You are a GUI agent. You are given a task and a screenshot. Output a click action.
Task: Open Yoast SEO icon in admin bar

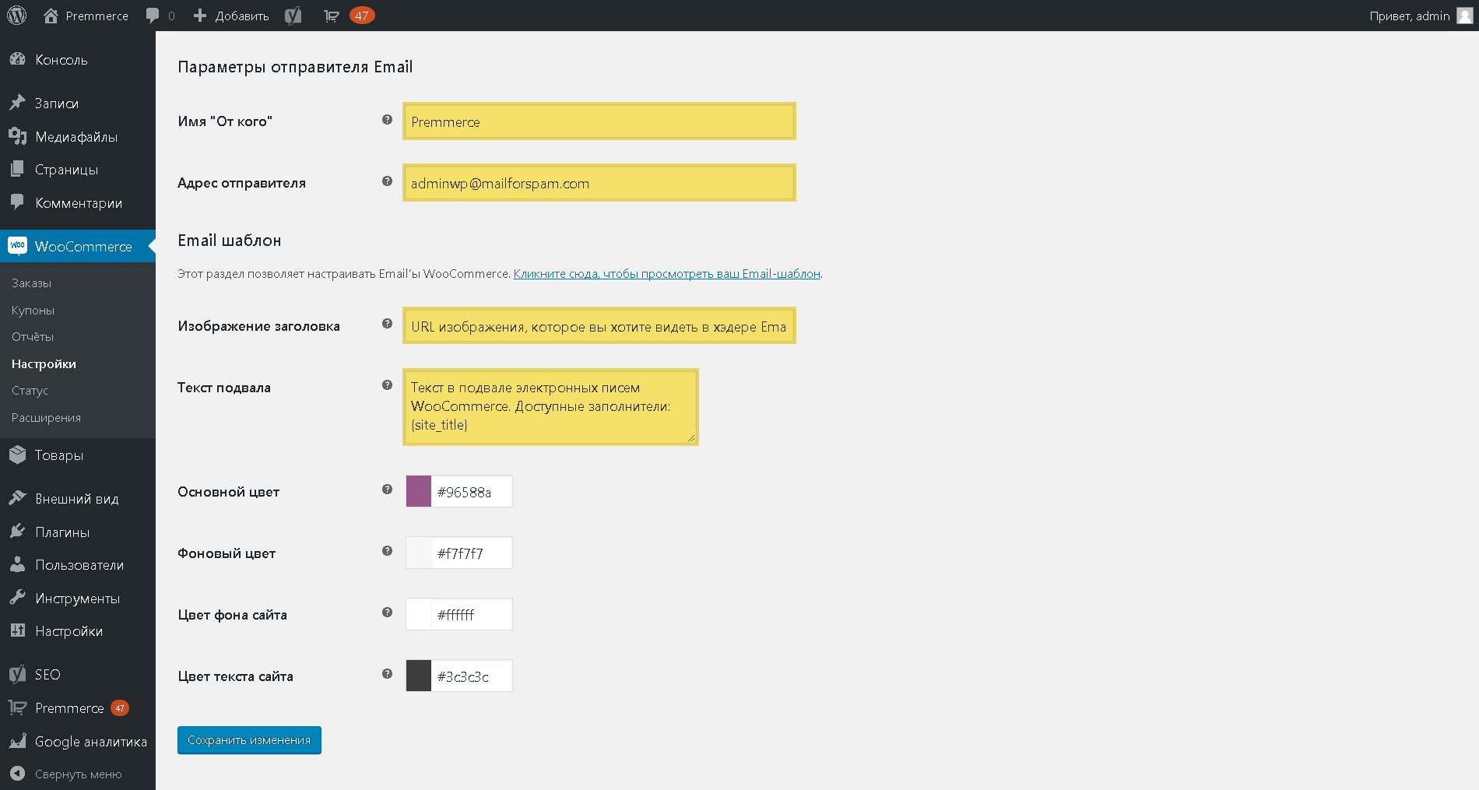[x=293, y=16]
